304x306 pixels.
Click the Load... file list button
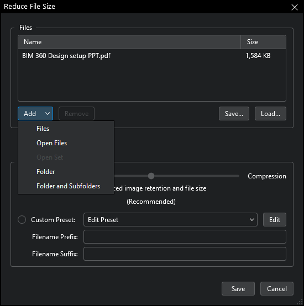270,113
